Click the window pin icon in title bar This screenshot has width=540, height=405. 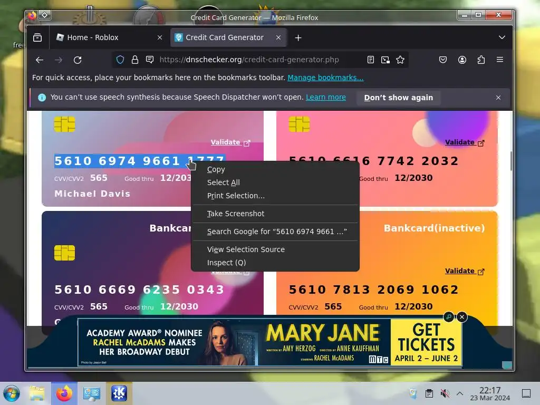45,15
